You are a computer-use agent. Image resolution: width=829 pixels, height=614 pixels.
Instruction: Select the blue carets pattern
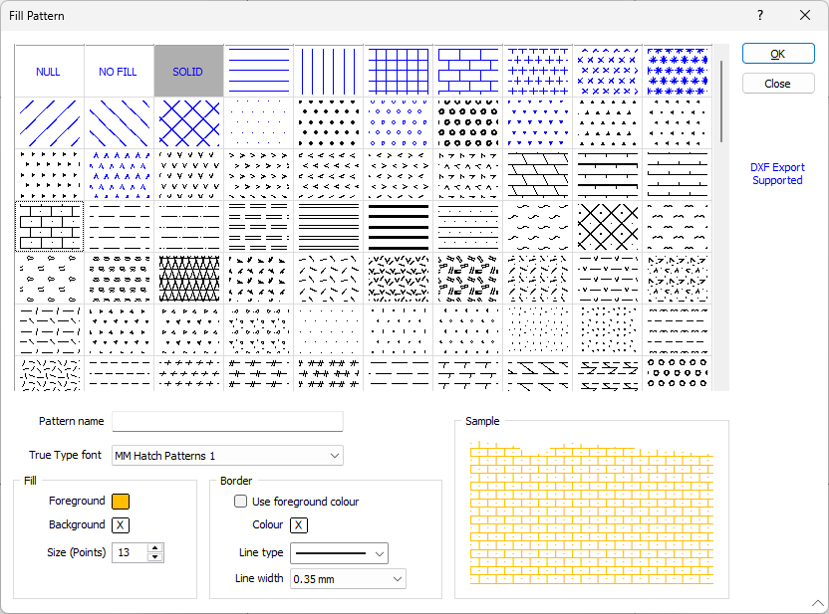pos(119,175)
